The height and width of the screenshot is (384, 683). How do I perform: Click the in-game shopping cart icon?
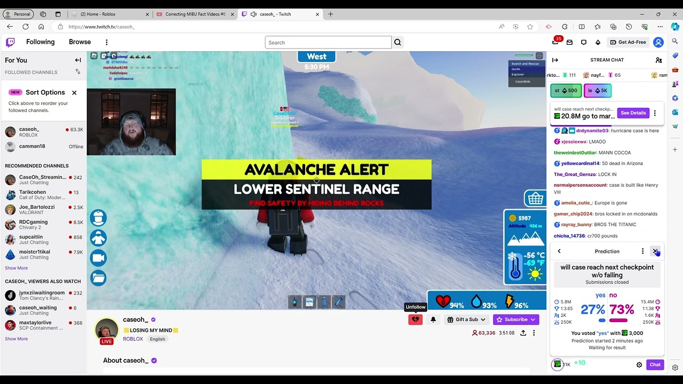tap(535, 199)
